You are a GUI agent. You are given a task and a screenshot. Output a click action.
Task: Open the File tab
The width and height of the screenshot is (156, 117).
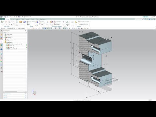point(2,19)
